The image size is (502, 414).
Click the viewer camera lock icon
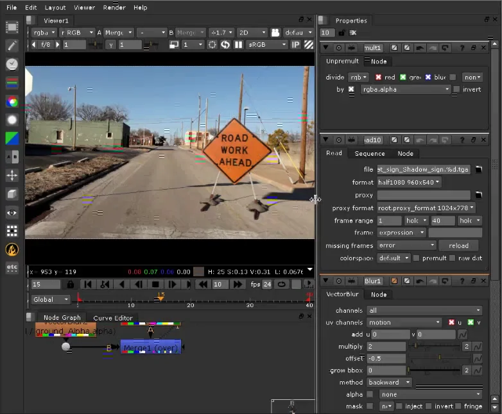(275, 33)
